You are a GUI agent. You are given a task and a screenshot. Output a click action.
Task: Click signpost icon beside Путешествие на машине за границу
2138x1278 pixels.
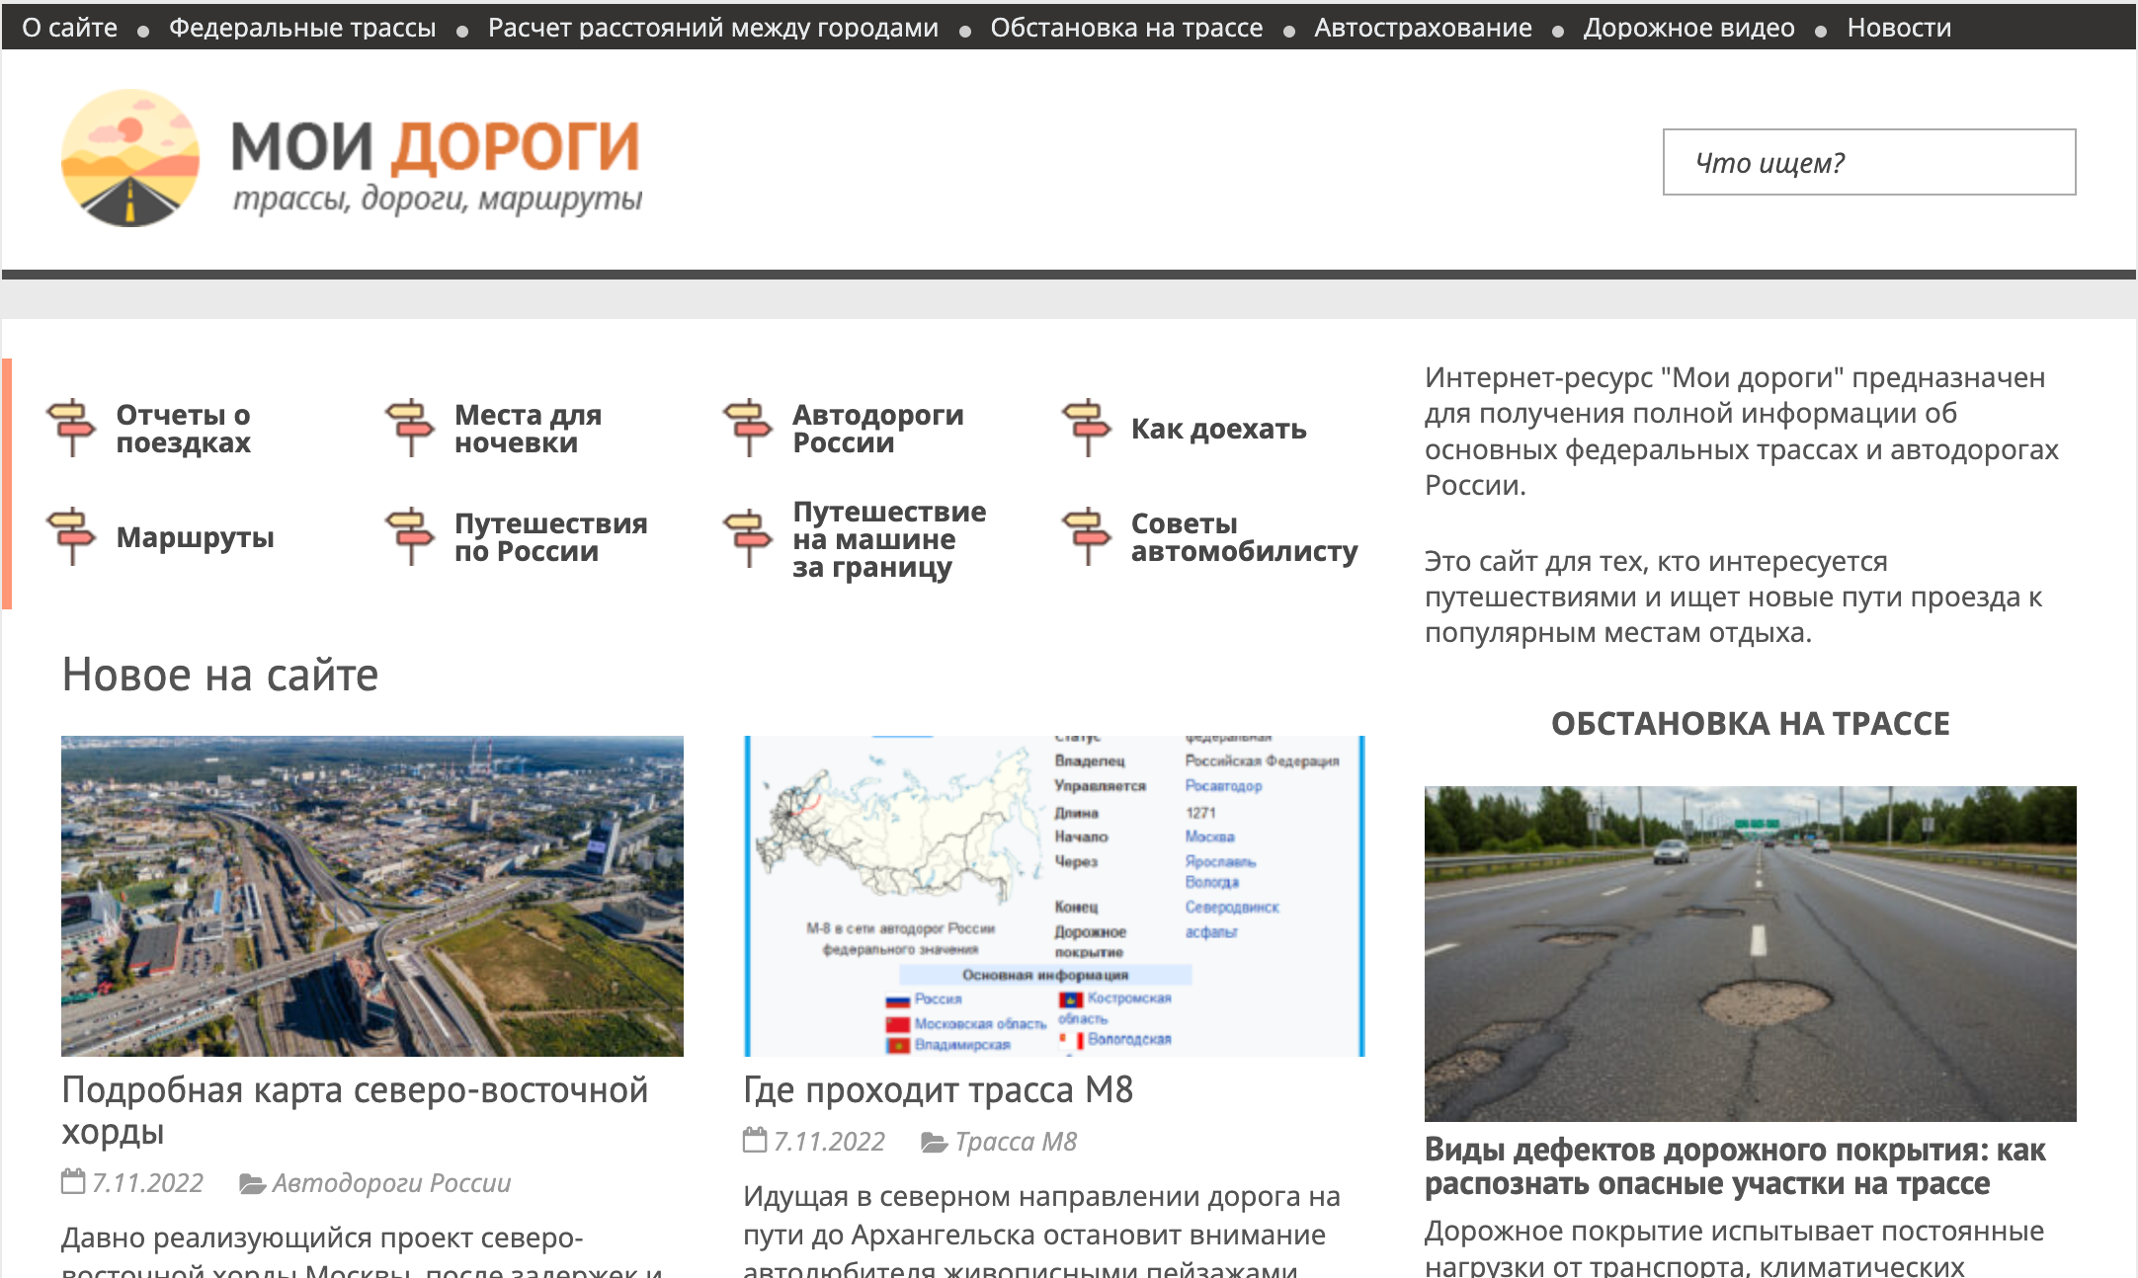[x=748, y=538]
